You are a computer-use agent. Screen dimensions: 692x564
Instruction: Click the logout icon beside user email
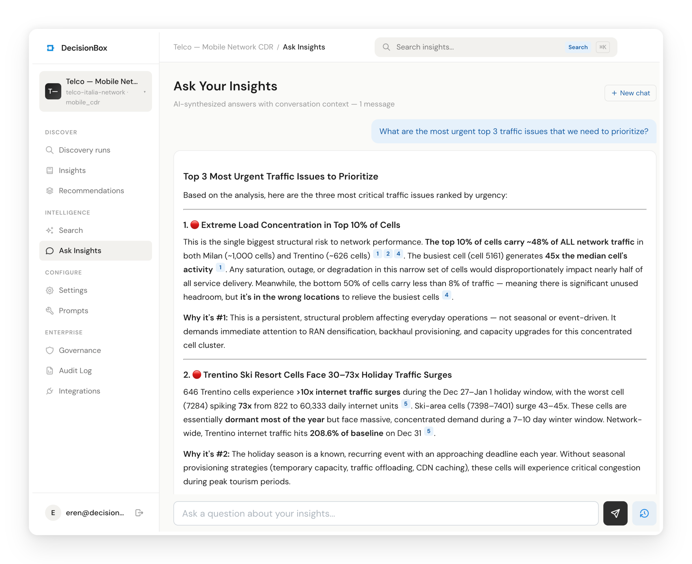tap(139, 512)
